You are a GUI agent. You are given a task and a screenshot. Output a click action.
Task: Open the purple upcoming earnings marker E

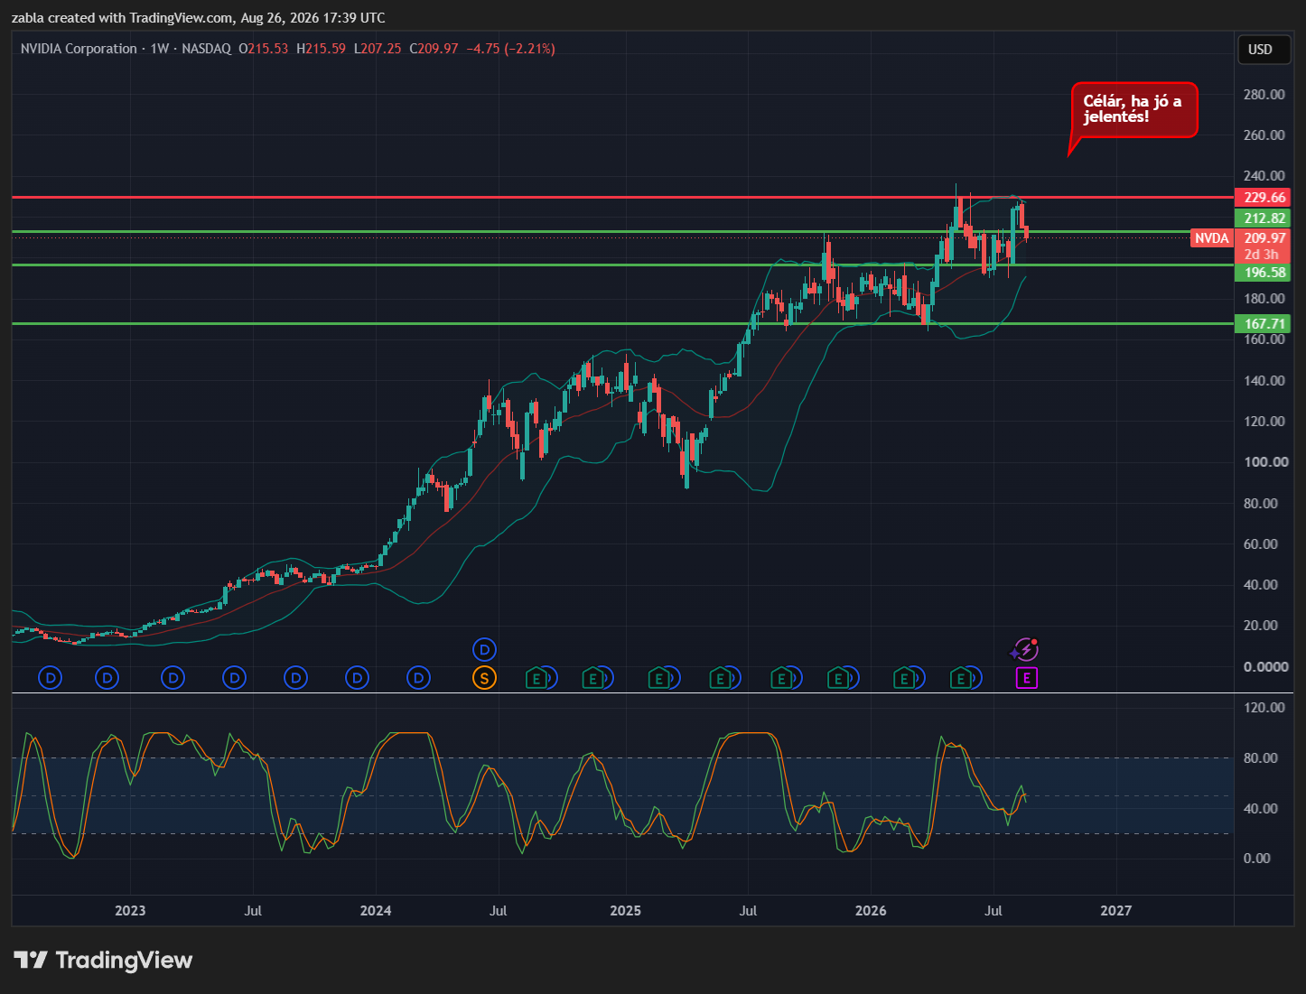click(1026, 678)
